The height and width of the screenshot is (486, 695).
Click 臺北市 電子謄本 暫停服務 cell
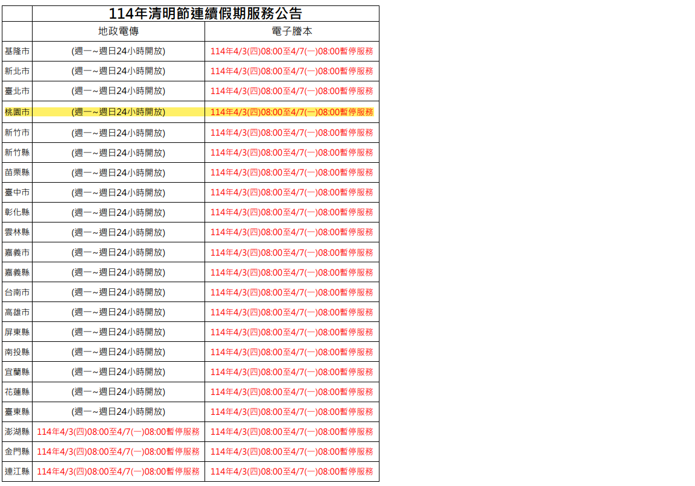tap(291, 91)
